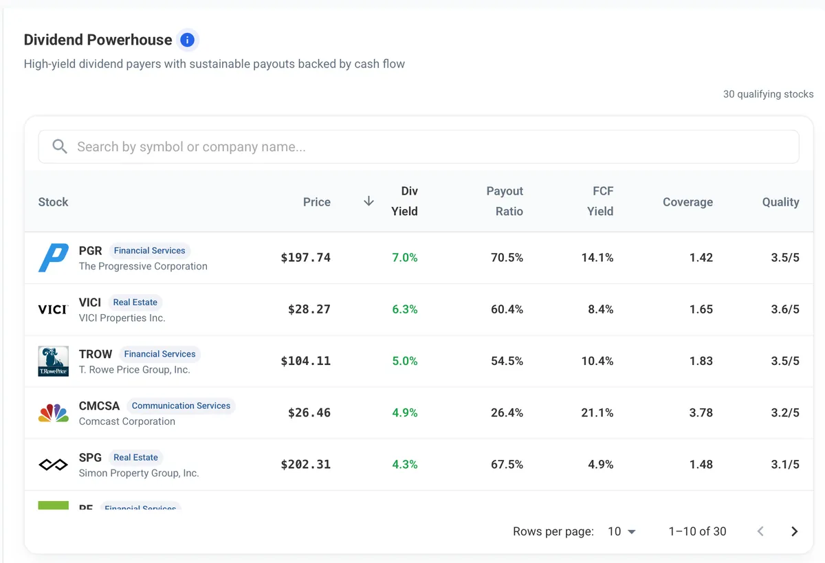825x563 pixels.
Task: Click the $104.11 price for TROW
Action: (306, 361)
